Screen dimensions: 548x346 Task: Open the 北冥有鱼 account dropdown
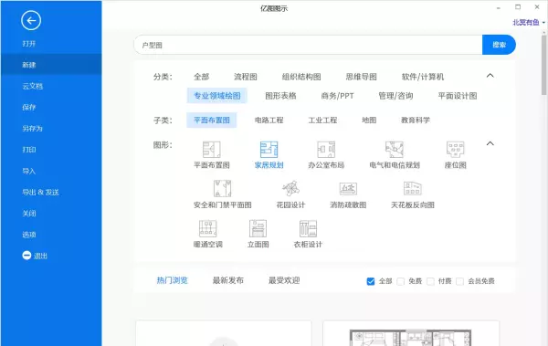pyautogui.click(x=529, y=23)
